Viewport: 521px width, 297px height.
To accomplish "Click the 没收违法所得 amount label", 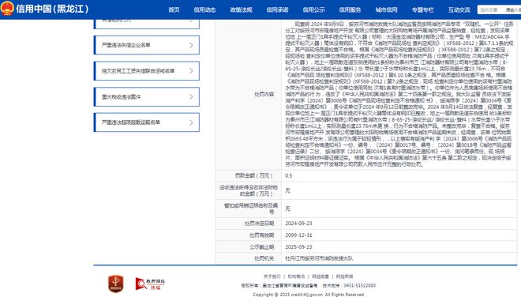I will click(249, 190).
